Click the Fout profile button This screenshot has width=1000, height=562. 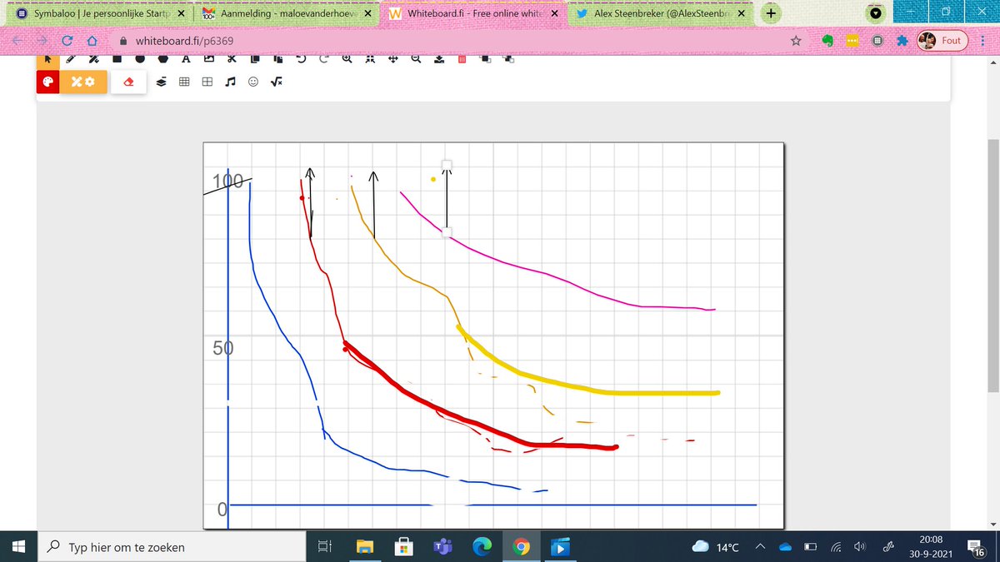pyautogui.click(x=942, y=40)
